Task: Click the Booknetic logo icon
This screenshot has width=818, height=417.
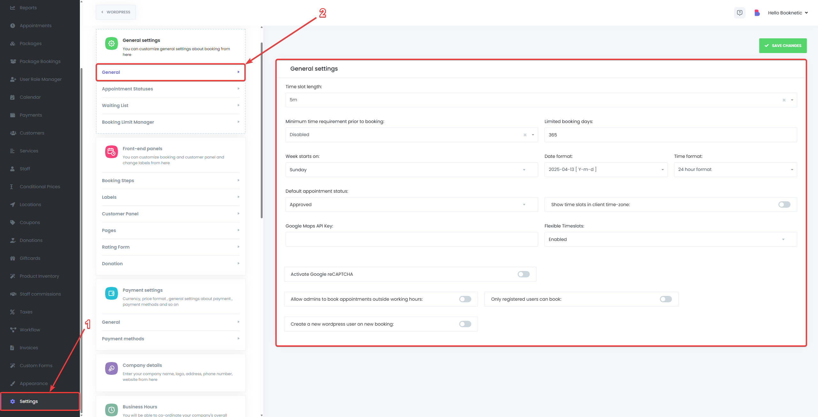Action: pos(757,13)
